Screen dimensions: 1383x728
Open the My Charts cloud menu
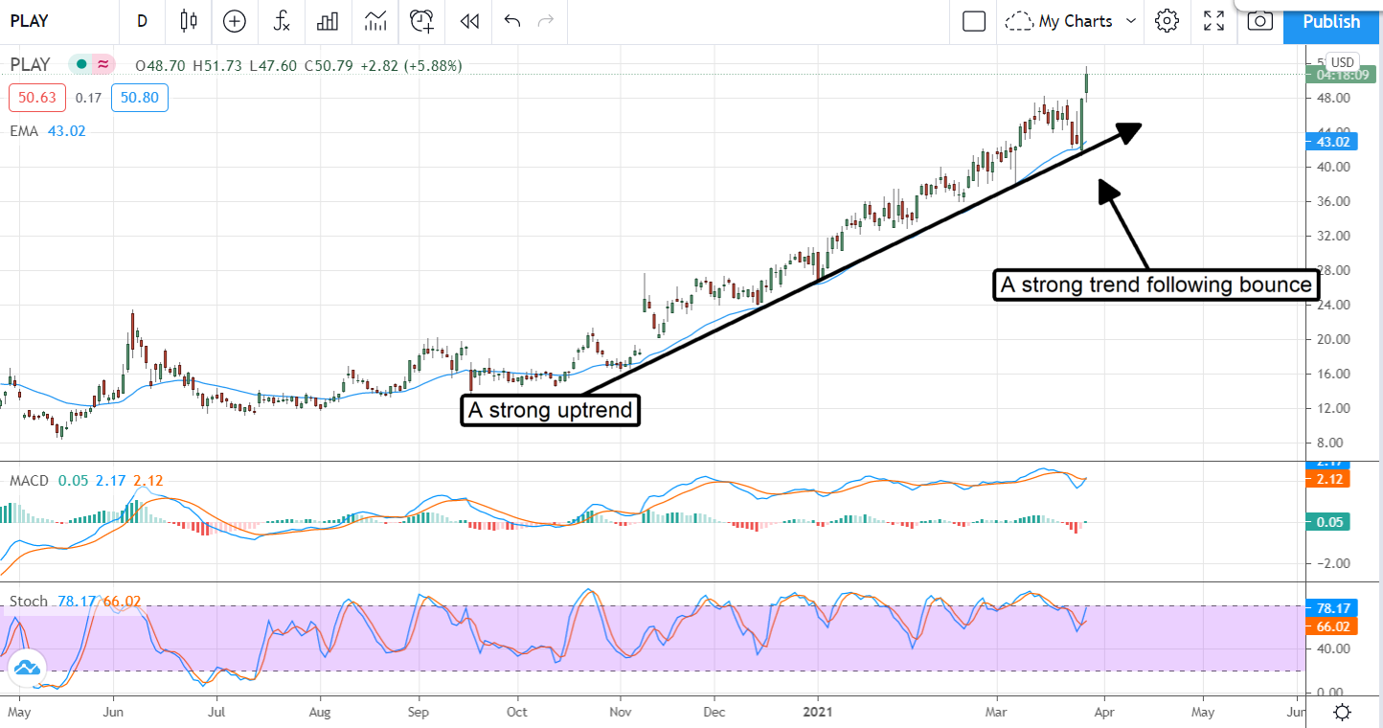tap(1061, 21)
